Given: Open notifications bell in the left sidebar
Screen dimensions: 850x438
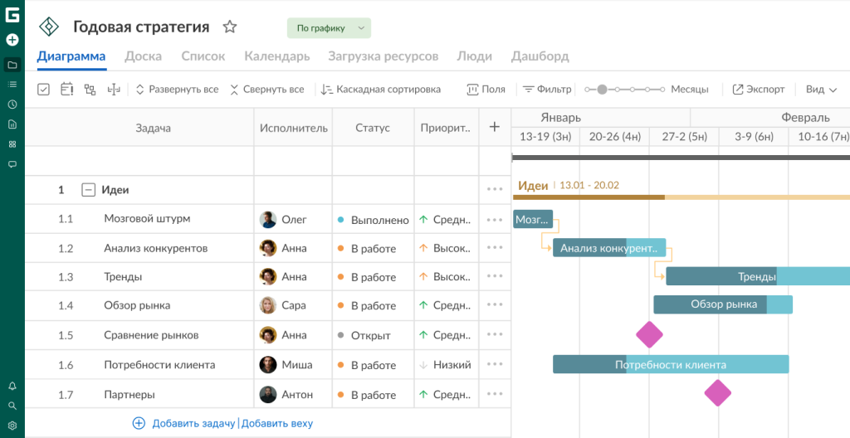Looking at the screenshot, I should (x=12, y=386).
